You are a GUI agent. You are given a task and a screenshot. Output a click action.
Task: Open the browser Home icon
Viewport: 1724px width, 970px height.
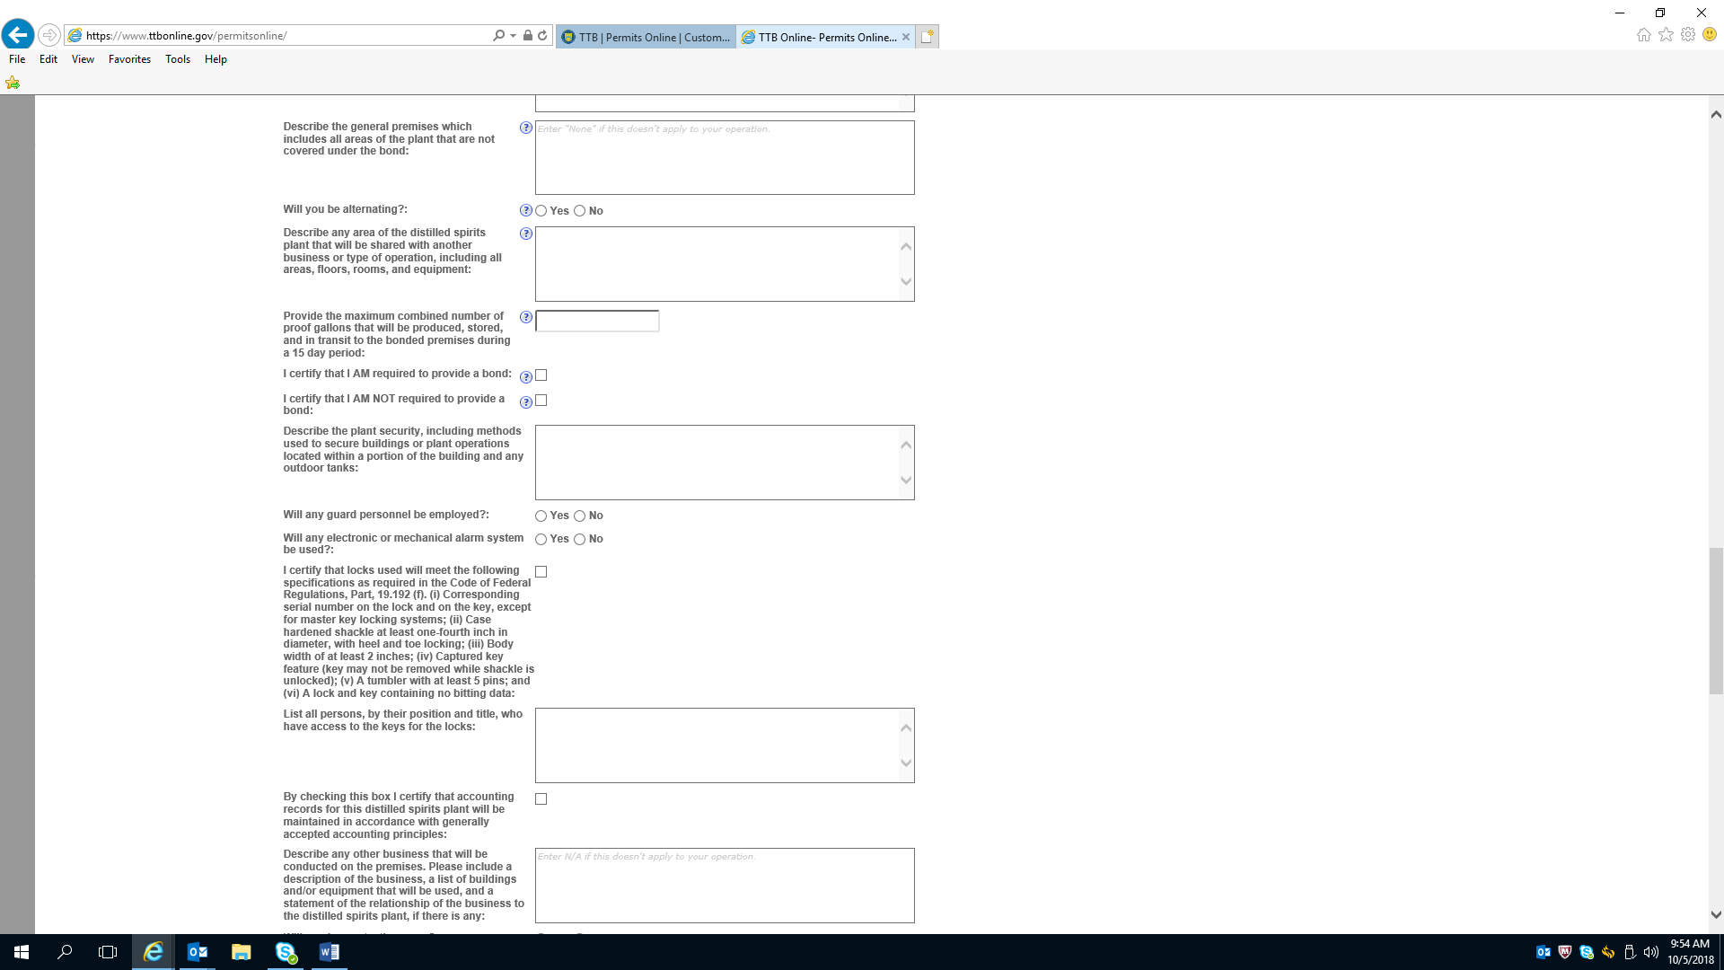click(x=1643, y=35)
